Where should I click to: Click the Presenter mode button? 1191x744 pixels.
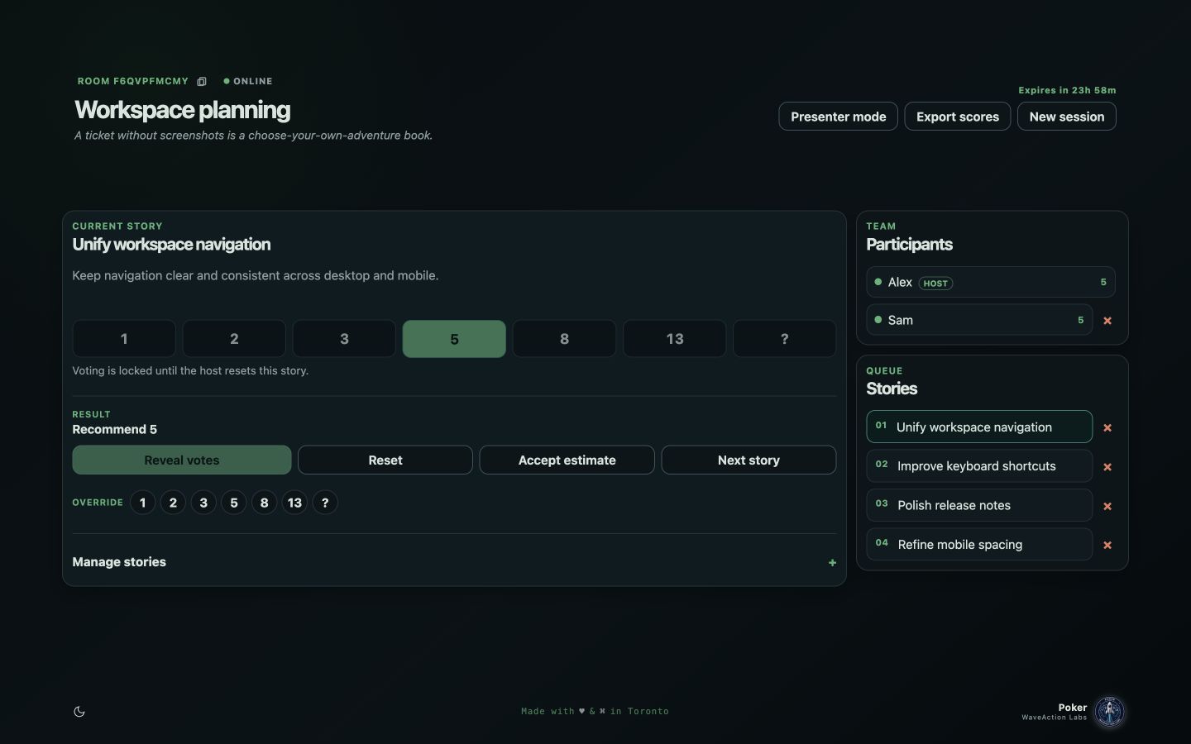[x=838, y=117]
